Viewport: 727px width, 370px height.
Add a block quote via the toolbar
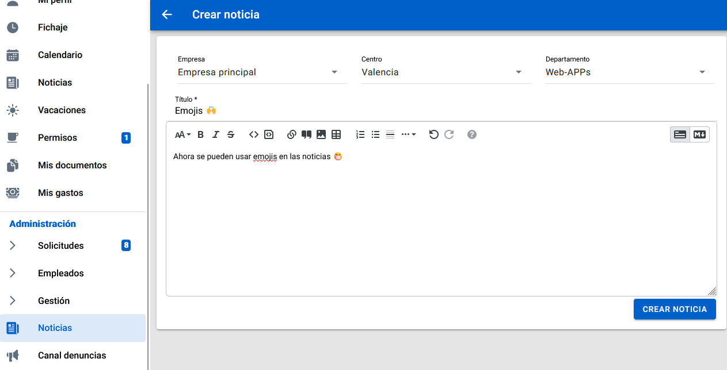click(x=306, y=134)
